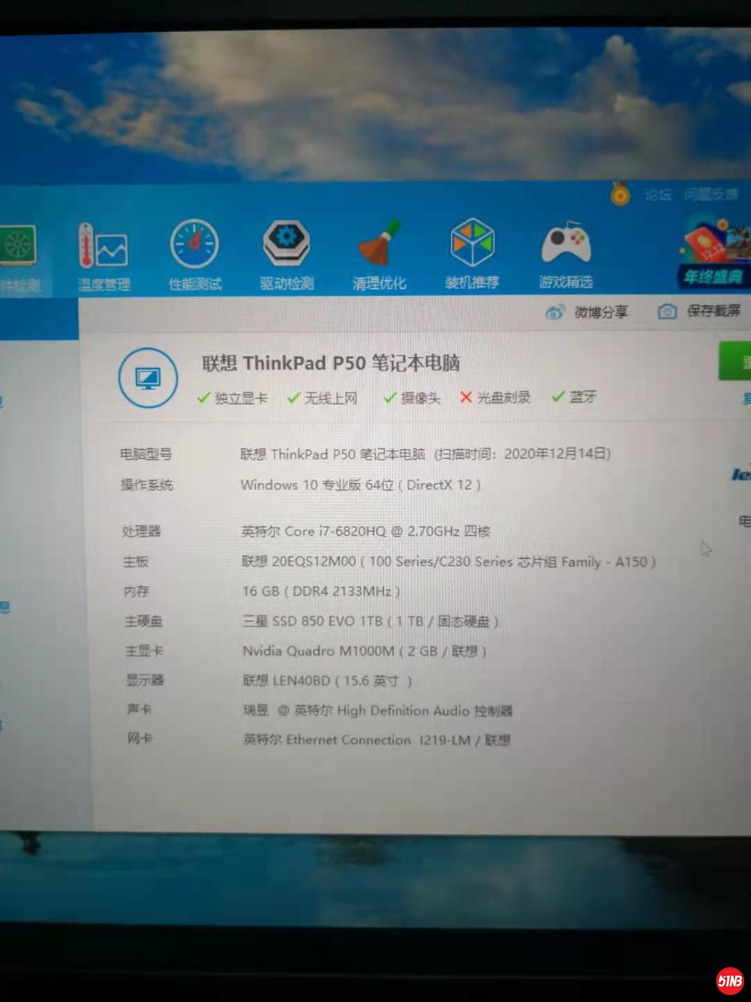Click the 光盘刻录 red X indicator
This screenshot has height=1002, width=751.
(x=495, y=397)
